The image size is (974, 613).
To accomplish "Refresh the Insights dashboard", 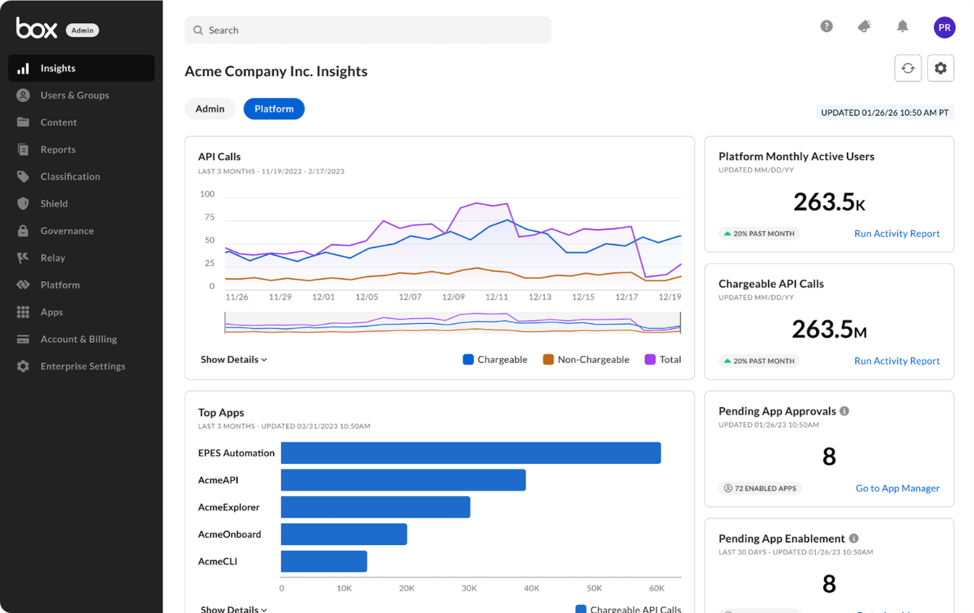I will pyautogui.click(x=908, y=68).
